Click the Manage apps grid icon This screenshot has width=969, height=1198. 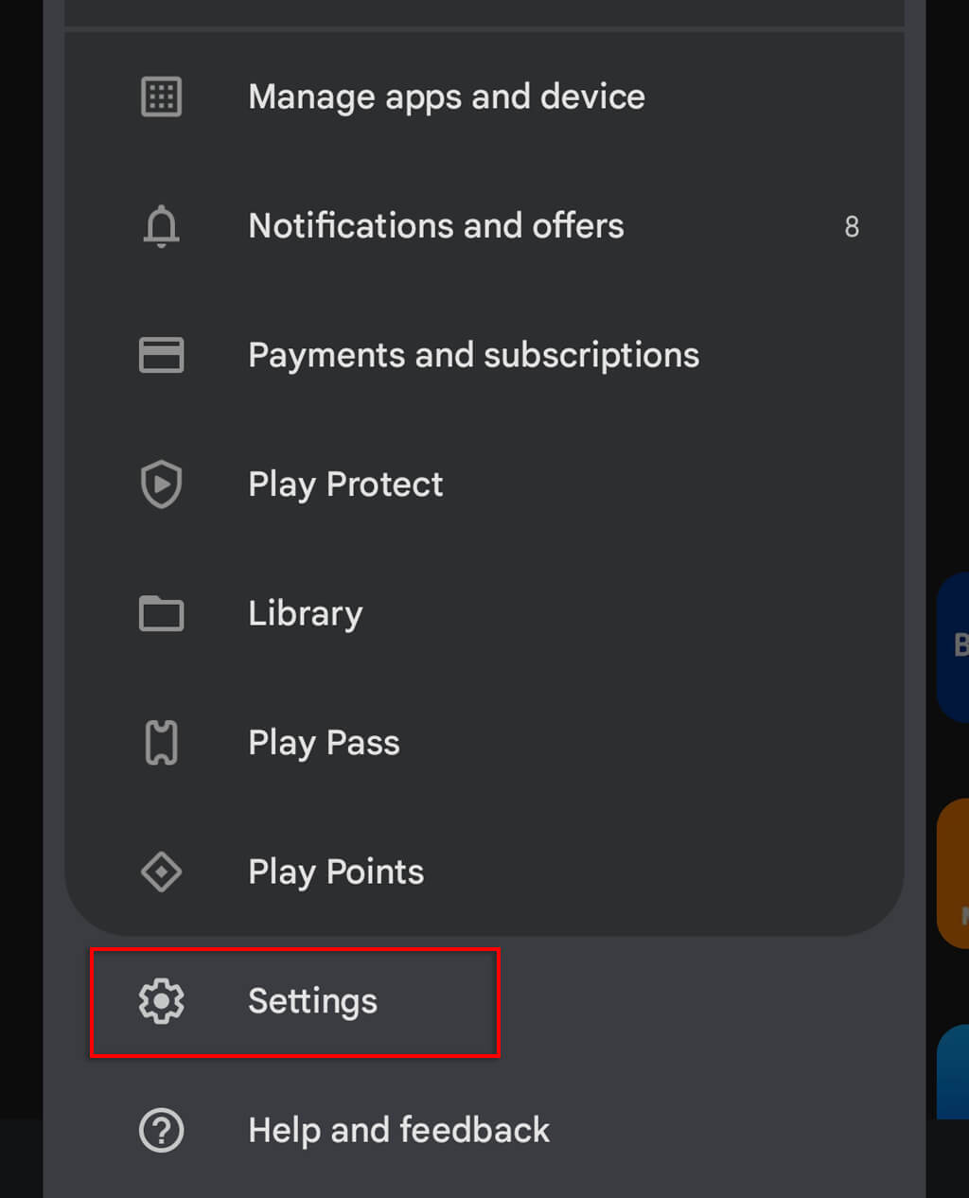(x=161, y=97)
